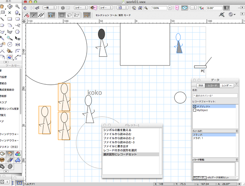Click the IFCデータ button
The image size is (245, 186).
[x=199, y=177]
